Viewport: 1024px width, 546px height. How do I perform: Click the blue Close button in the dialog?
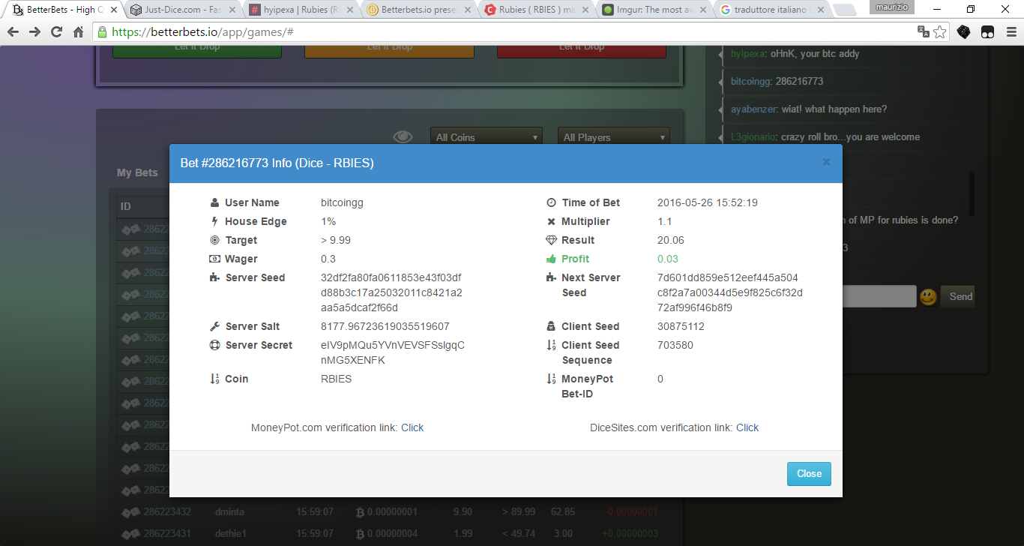pyautogui.click(x=809, y=474)
